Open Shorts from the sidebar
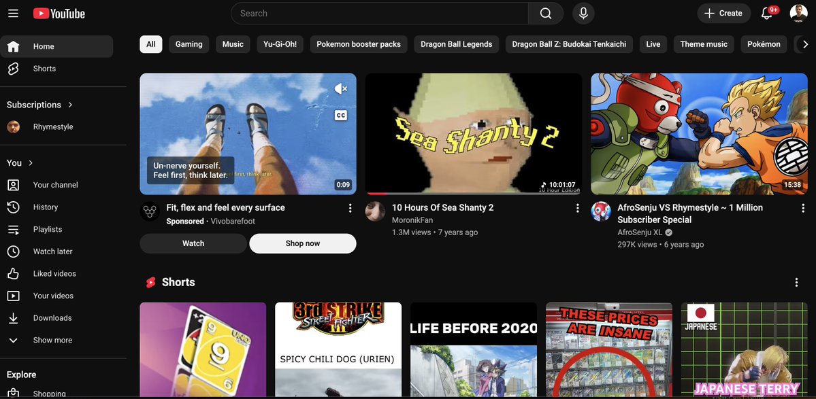The height and width of the screenshot is (399, 816). pyautogui.click(x=56, y=69)
